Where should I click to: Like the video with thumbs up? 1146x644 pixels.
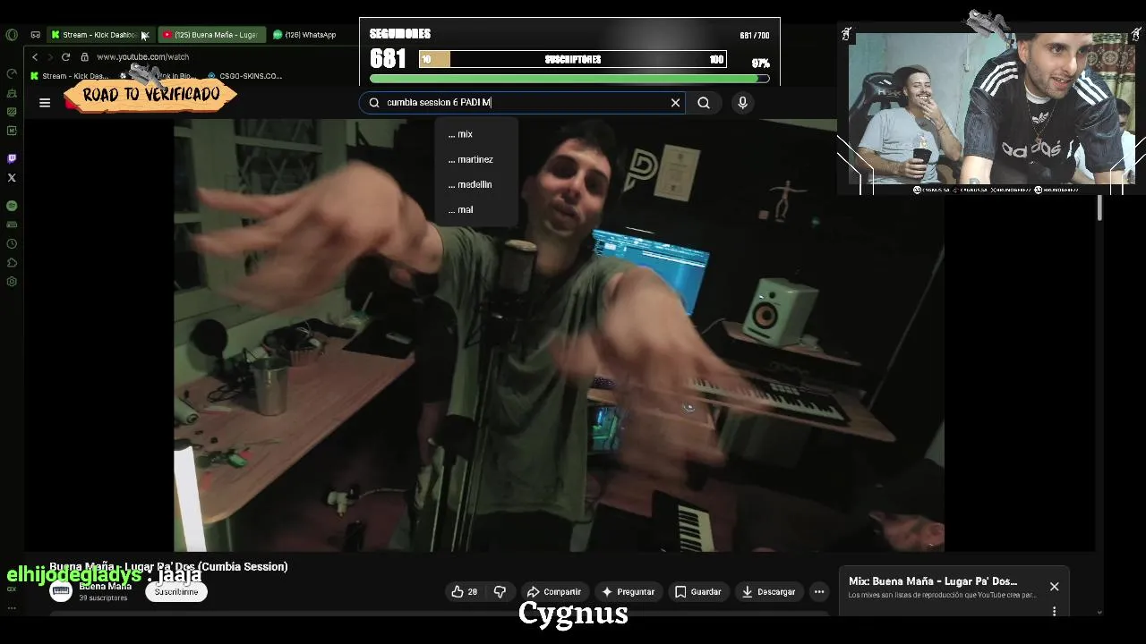point(465,591)
